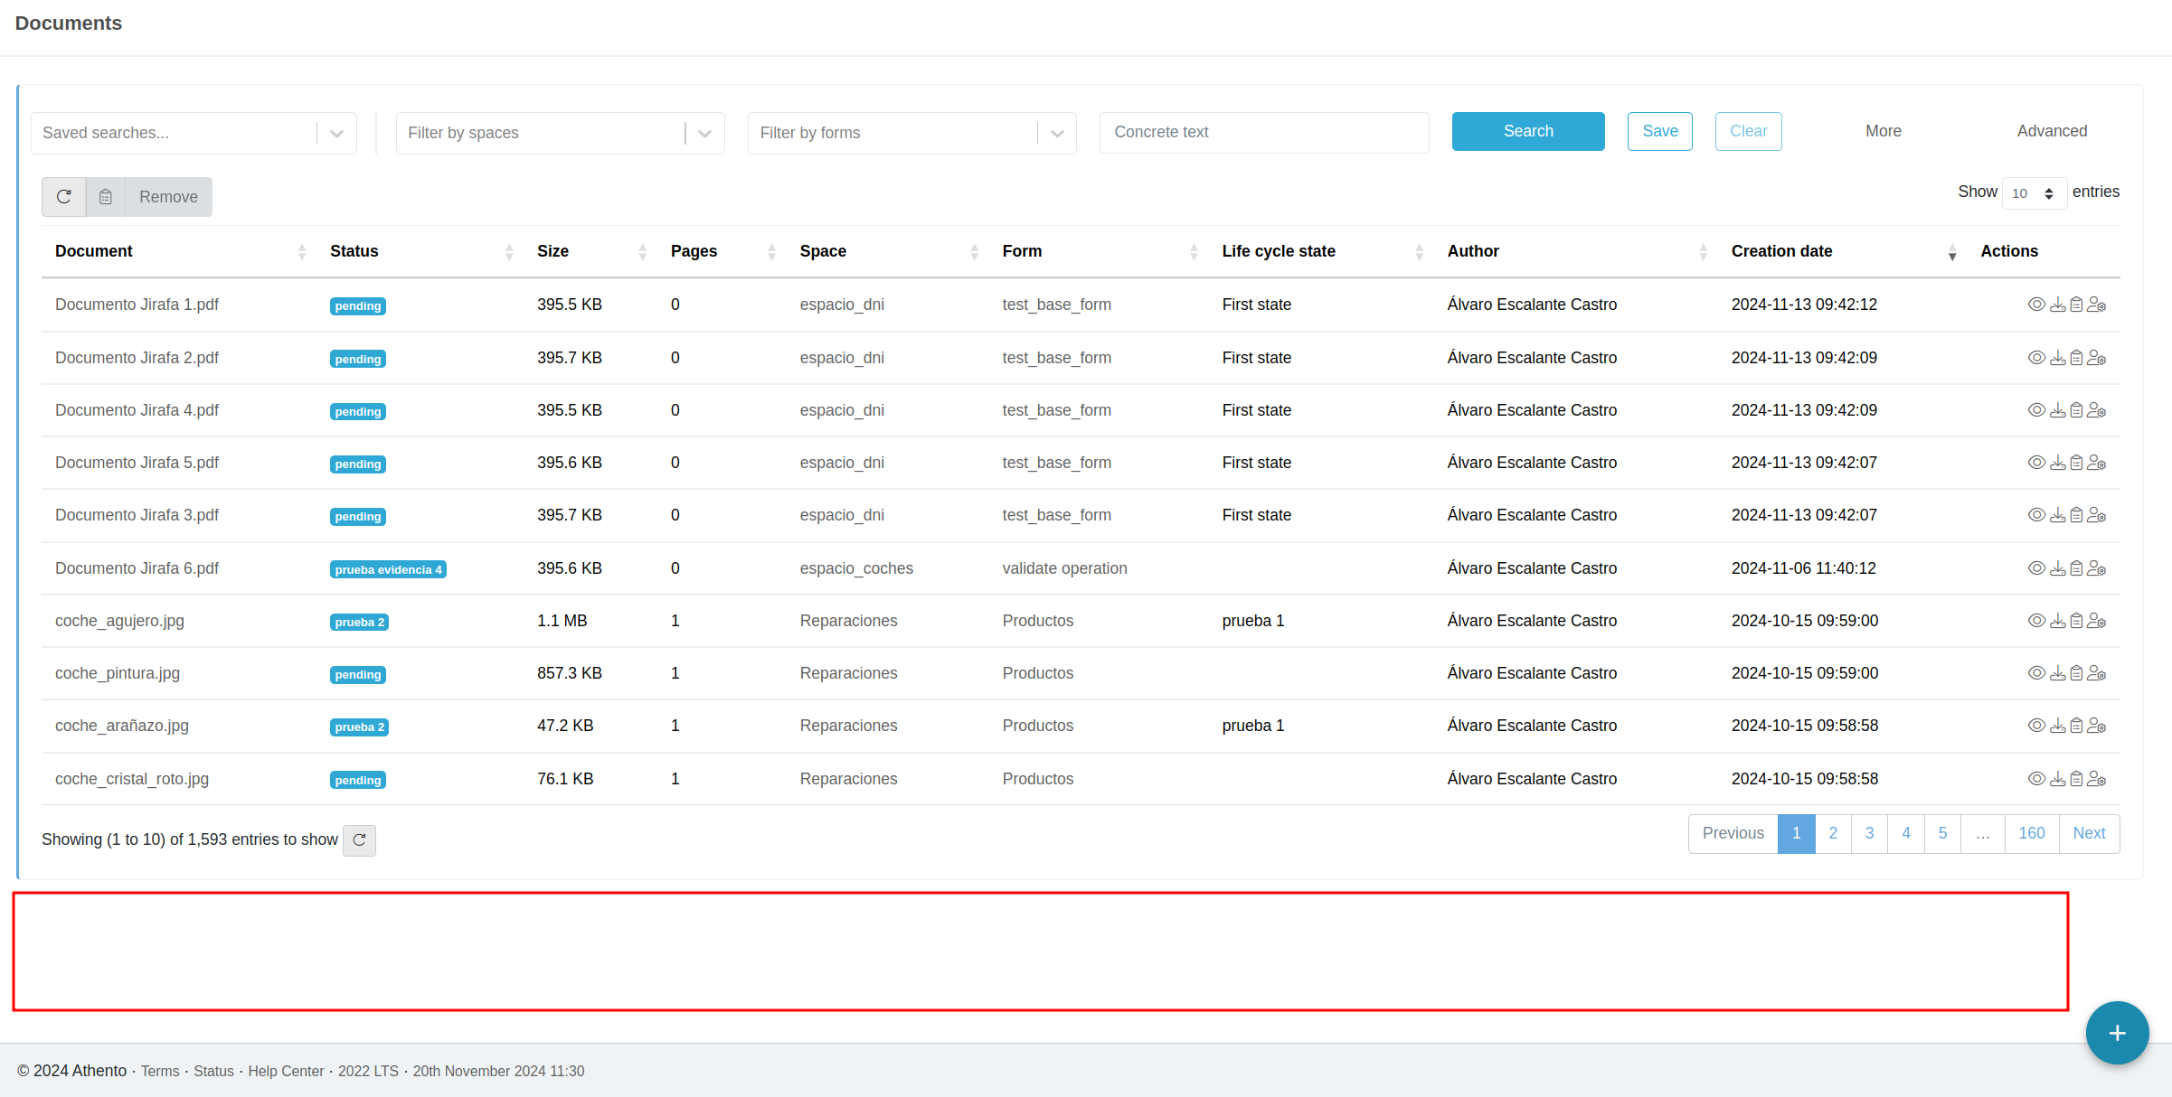Click eye icon for Documento Jirafa 1.pdf
The height and width of the screenshot is (1097, 2172).
click(x=2035, y=305)
